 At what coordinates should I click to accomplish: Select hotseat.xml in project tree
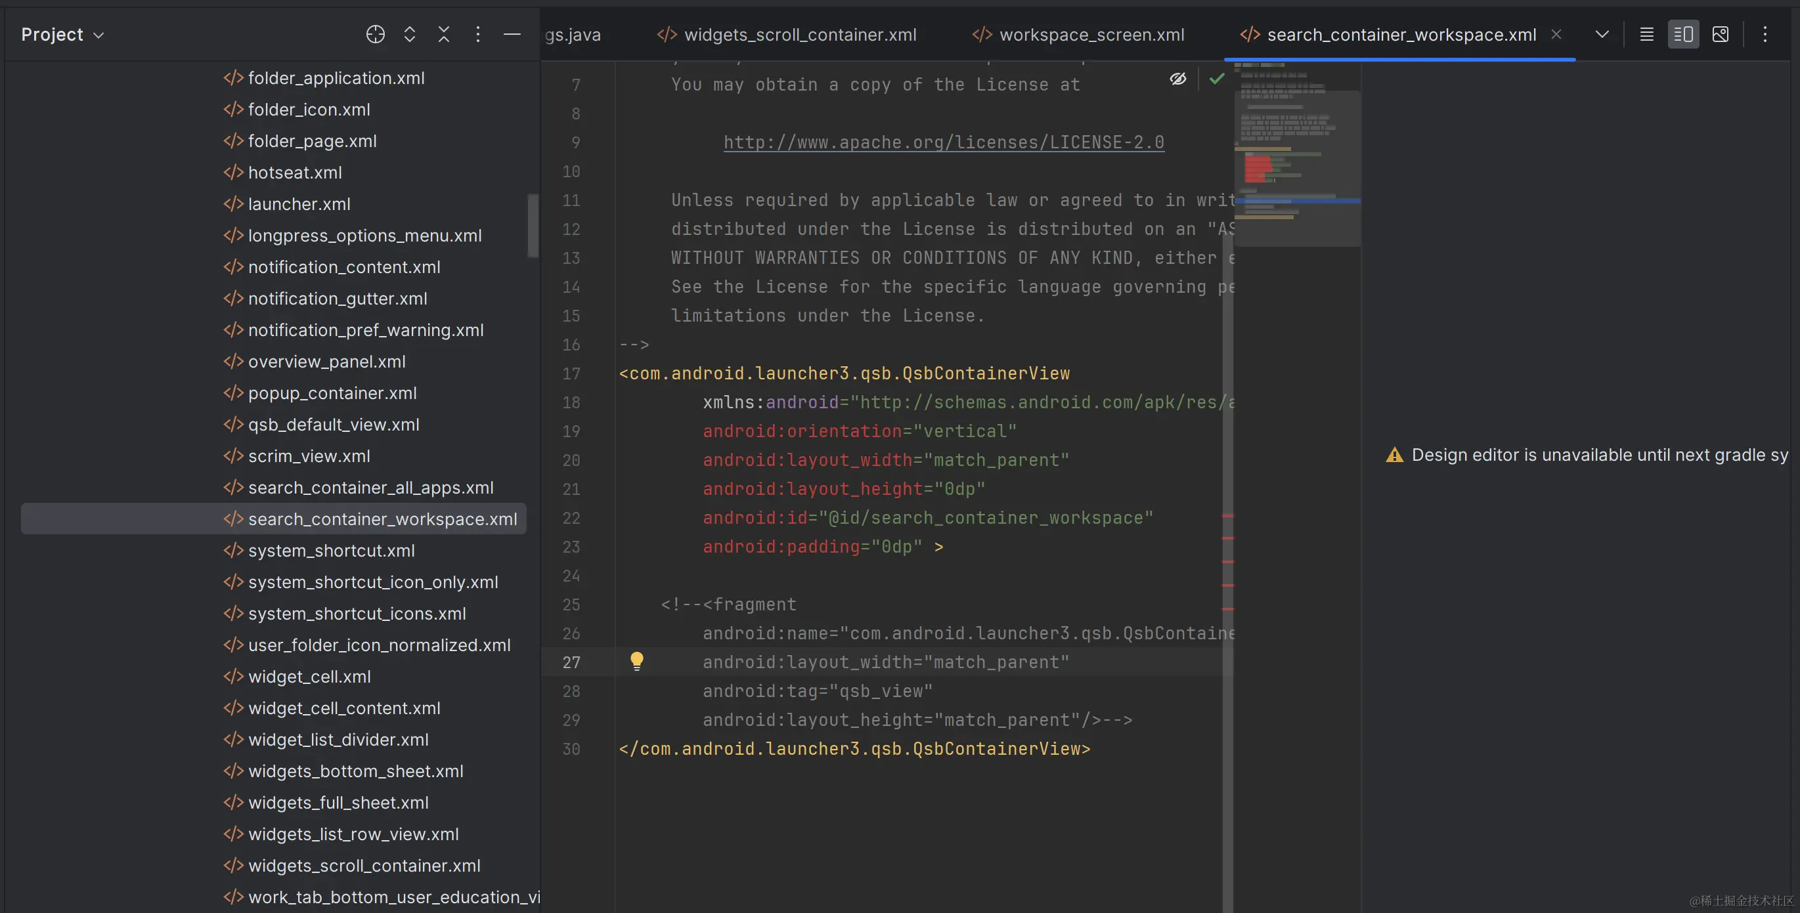click(282, 172)
